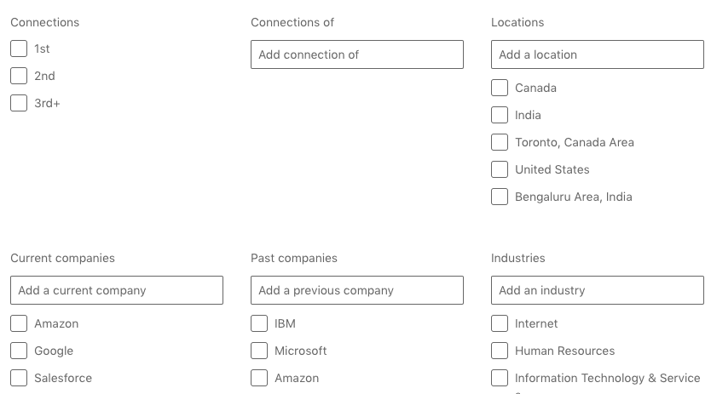Focus the Add a location field
Viewport: 711px width, 394px height.
(x=597, y=54)
